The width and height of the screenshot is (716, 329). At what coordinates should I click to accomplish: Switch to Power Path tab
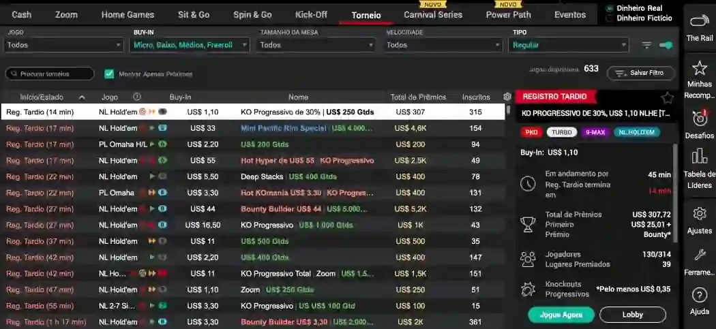tap(508, 14)
